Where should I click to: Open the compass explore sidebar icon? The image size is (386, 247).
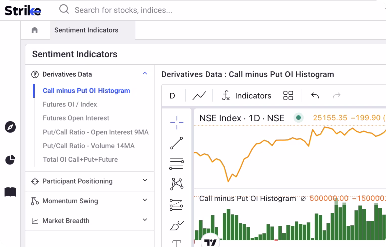[10, 127]
